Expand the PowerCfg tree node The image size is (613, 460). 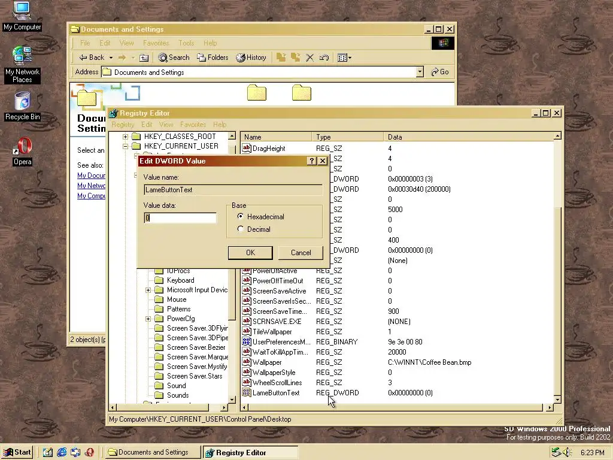click(x=148, y=319)
